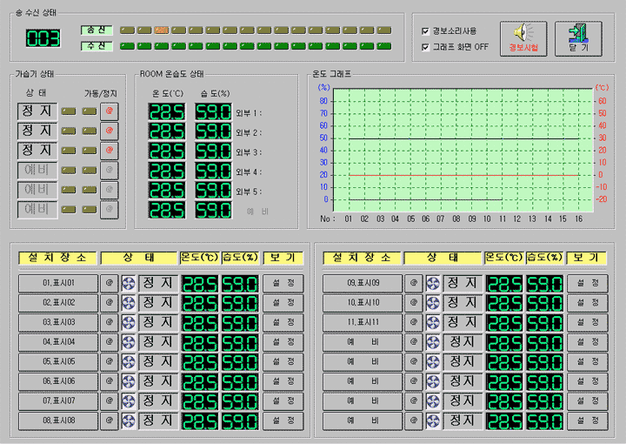Select the 08.표시08 location button

click(58, 421)
